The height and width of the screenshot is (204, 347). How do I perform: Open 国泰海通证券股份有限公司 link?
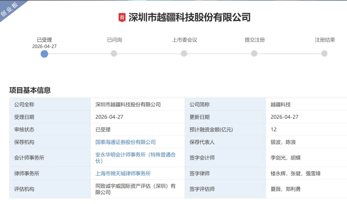coord(126,142)
